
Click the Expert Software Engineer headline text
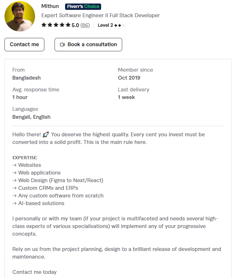pyautogui.click(x=100, y=15)
